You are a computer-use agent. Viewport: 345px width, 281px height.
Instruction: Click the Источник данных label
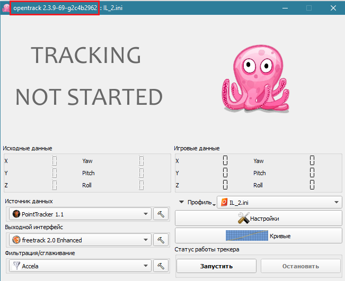[29, 201]
